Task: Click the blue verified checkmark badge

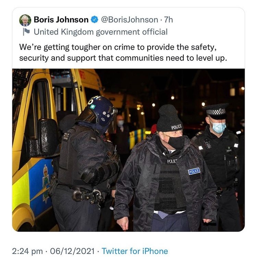Action: (95, 20)
